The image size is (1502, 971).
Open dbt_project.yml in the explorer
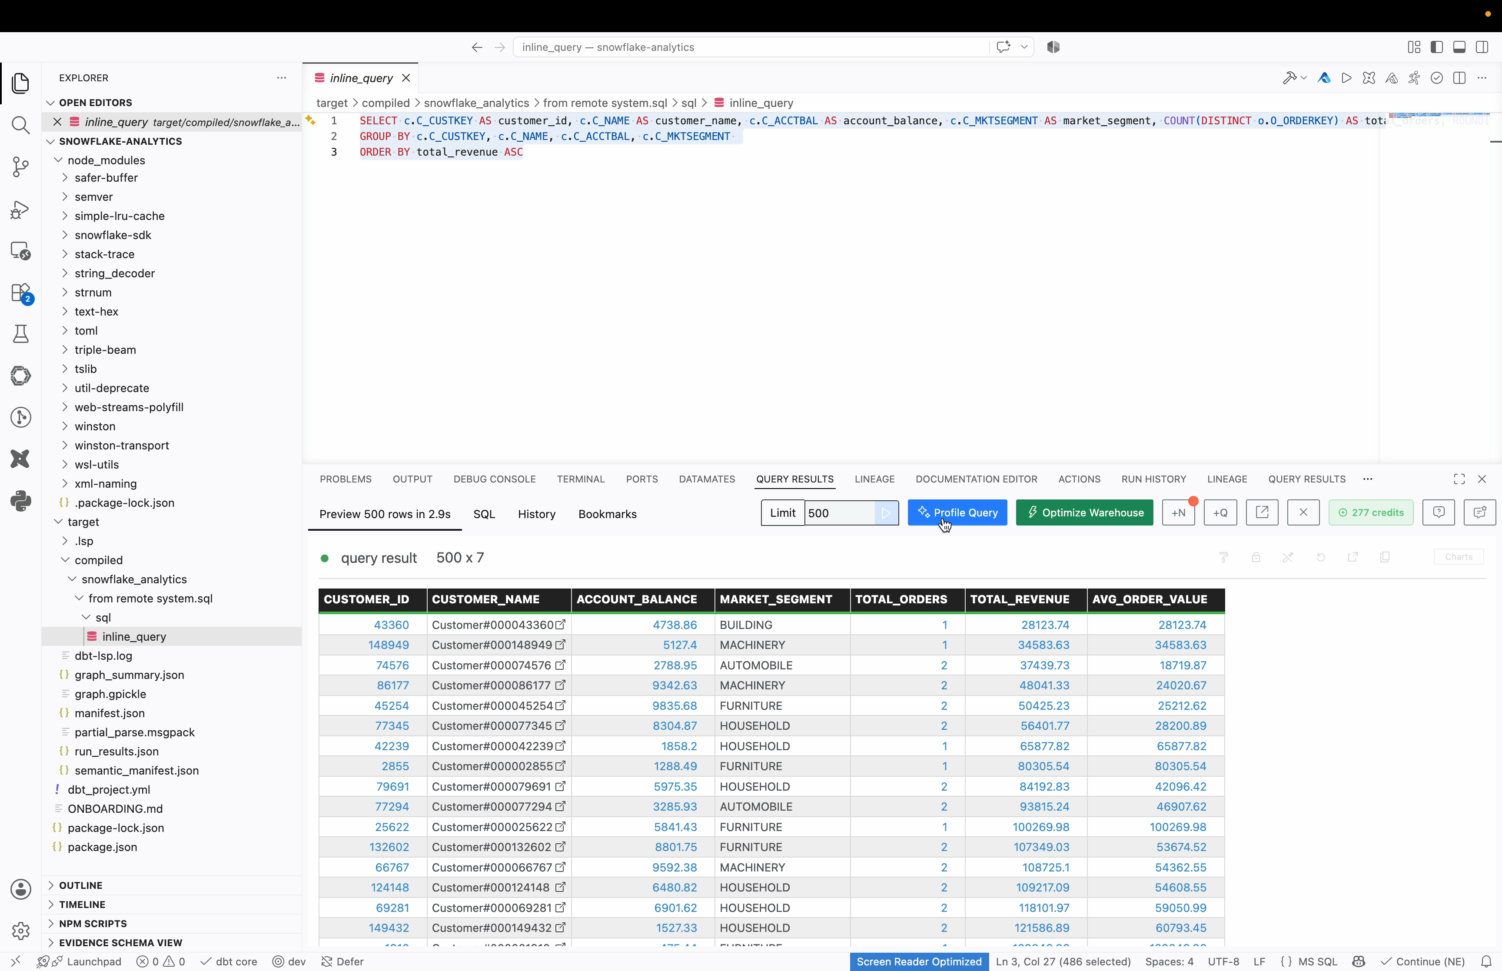(108, 789)
